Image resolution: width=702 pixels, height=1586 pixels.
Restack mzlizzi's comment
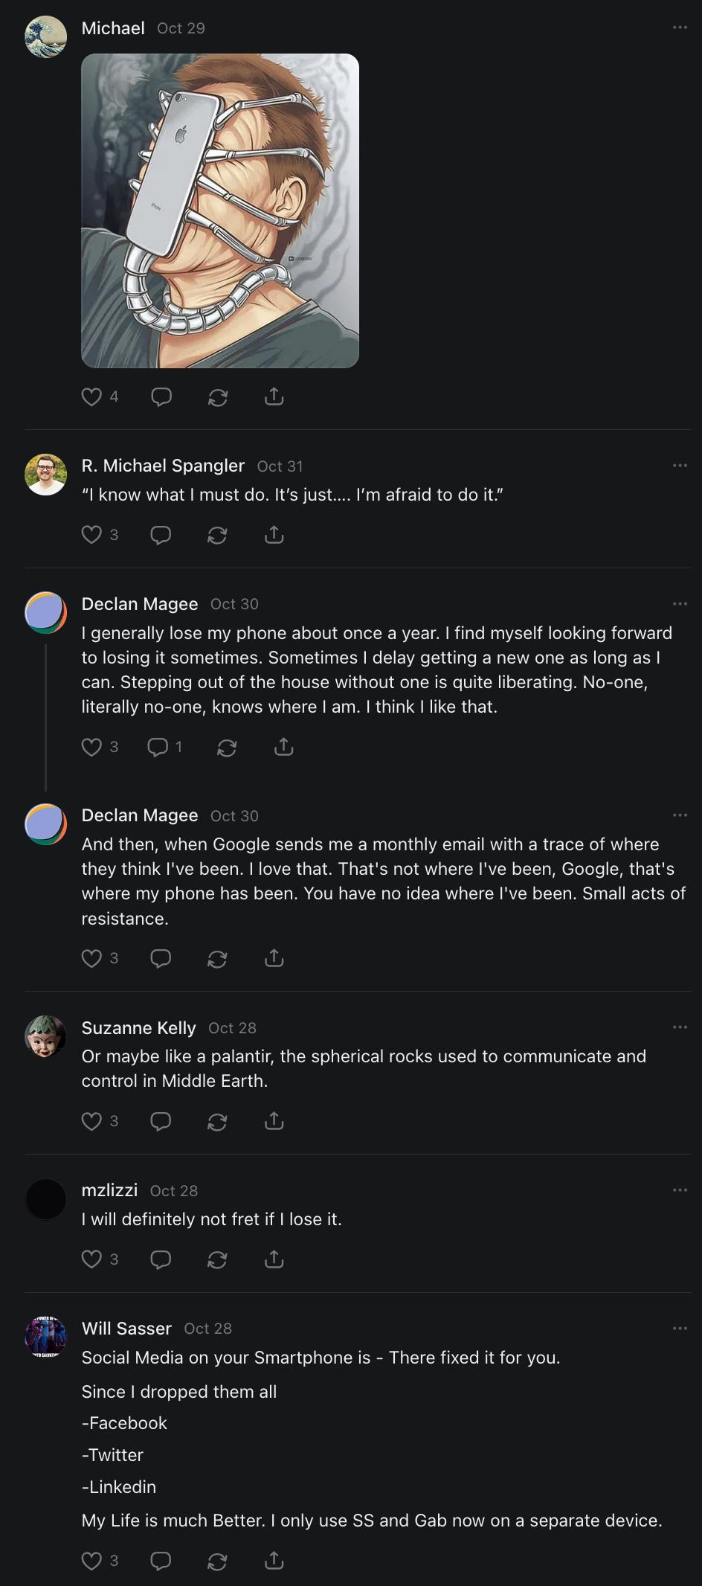pyautogui.click(x=217, y=1259)
